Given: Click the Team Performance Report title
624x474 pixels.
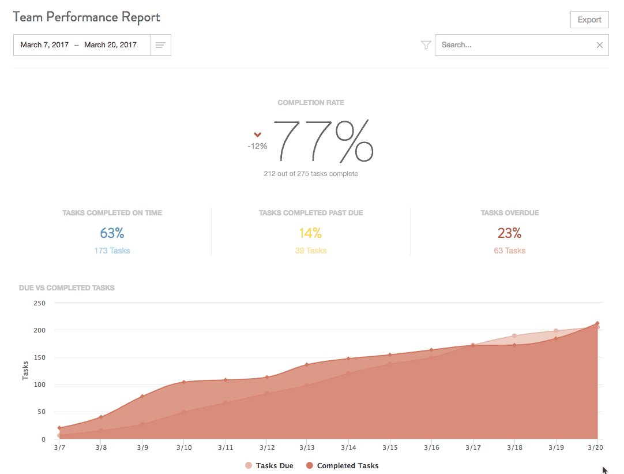Looking at the screenshot, I should tap(86, 17).
